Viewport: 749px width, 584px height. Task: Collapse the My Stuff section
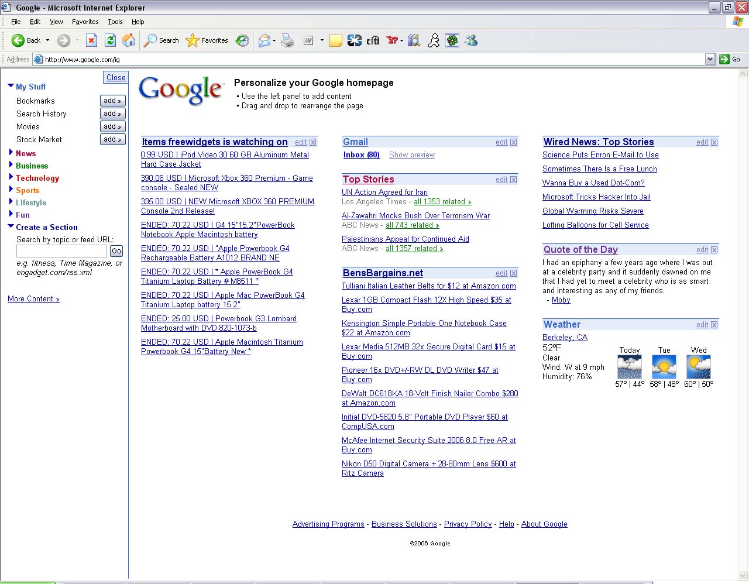[11, 87]
